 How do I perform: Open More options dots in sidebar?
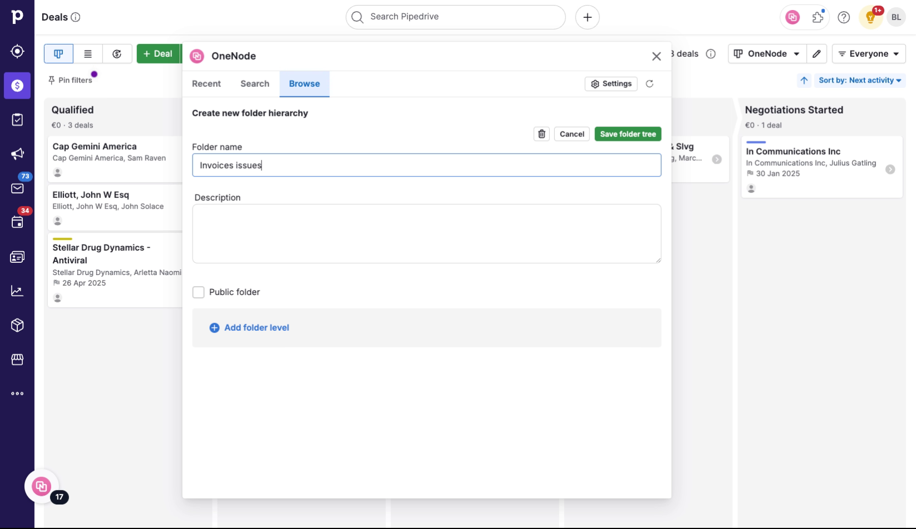[17, 394]
